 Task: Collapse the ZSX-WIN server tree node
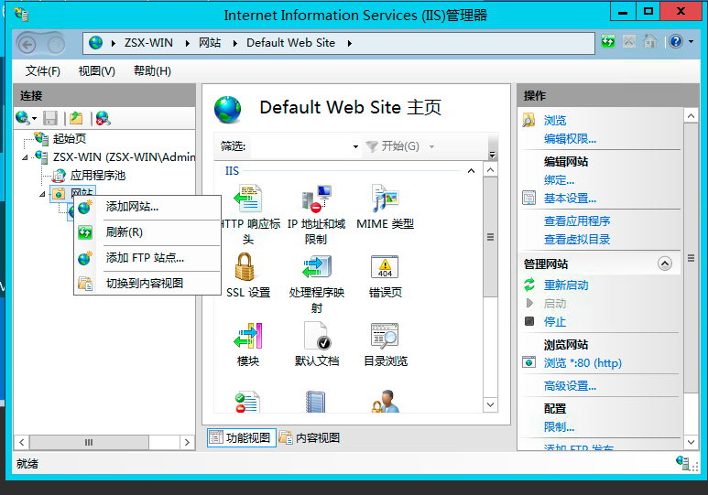[26, 157]
